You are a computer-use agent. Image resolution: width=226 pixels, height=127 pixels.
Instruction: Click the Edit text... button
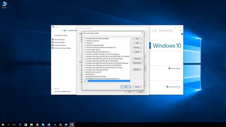coord(137,69)
